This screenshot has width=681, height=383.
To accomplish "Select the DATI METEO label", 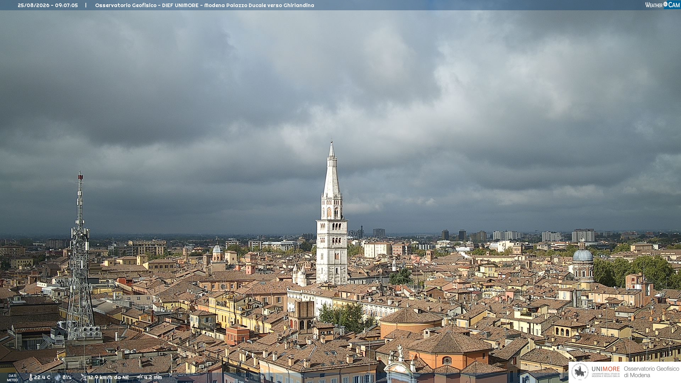I will pos(12,378).
